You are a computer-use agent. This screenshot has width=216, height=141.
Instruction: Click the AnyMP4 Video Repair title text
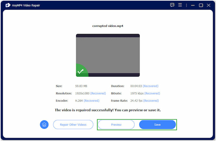(x=26, y=5)
